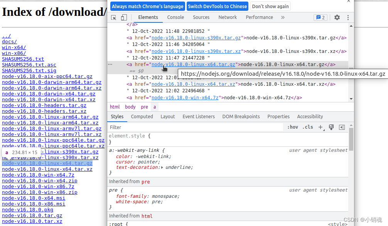
Task: Open the DevTools three-dot customize menu
Action: 348,17
